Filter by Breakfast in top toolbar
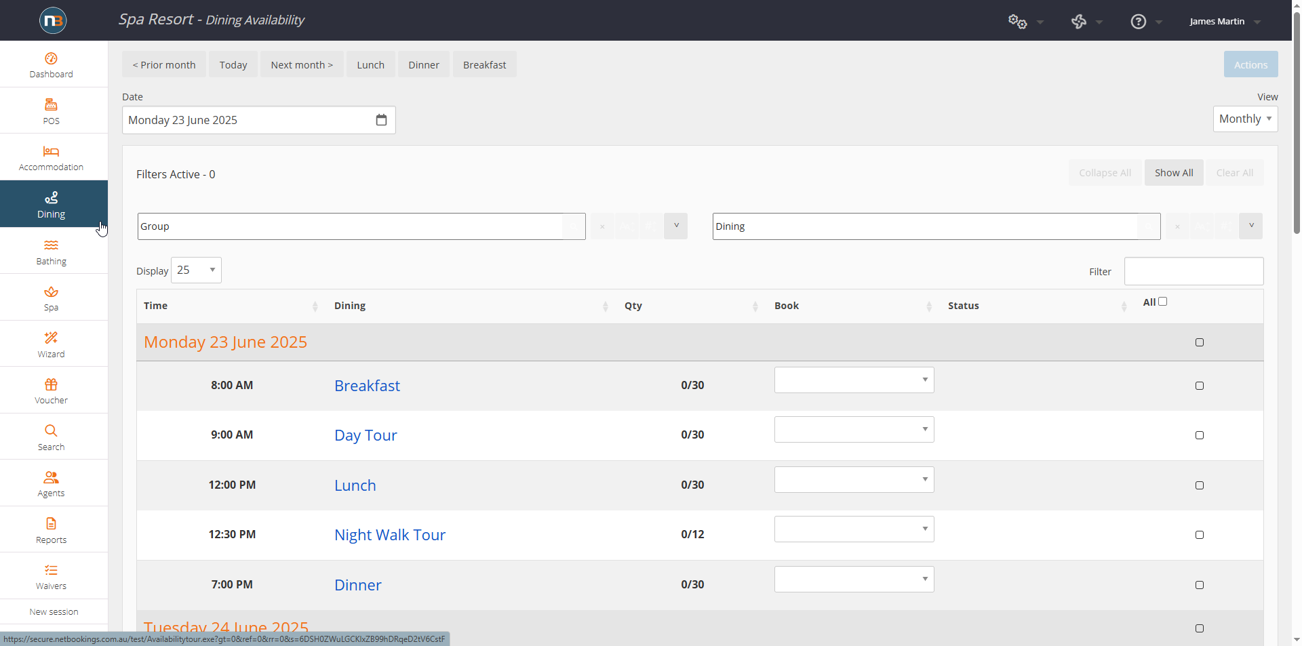This screenshot has width=1302, height=646. tap(484, 64)
